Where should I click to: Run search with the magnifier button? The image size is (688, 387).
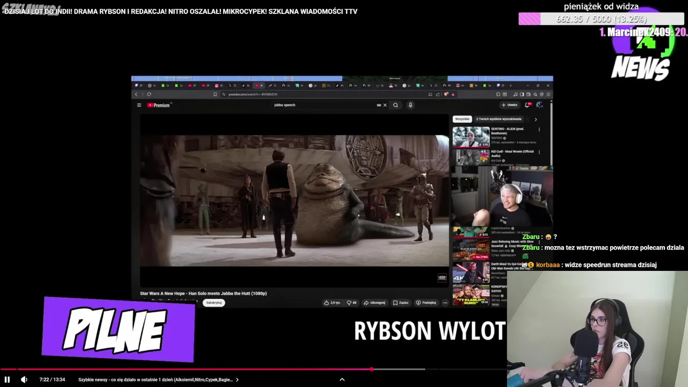pyautogui.click(x=396, y=105)
